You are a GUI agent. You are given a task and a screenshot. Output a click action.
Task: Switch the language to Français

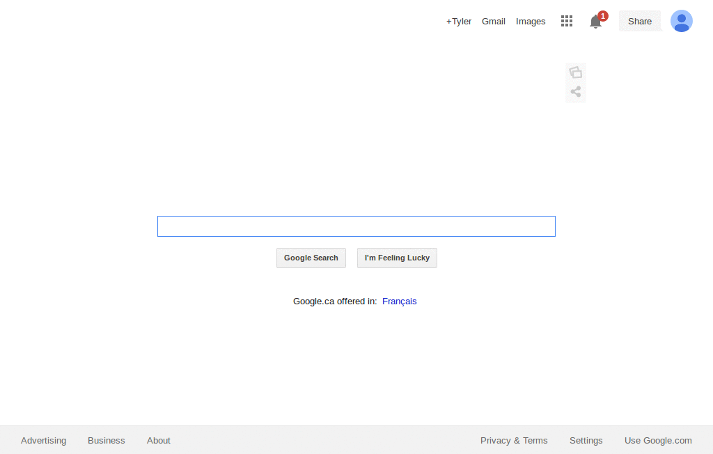point(399,301)
